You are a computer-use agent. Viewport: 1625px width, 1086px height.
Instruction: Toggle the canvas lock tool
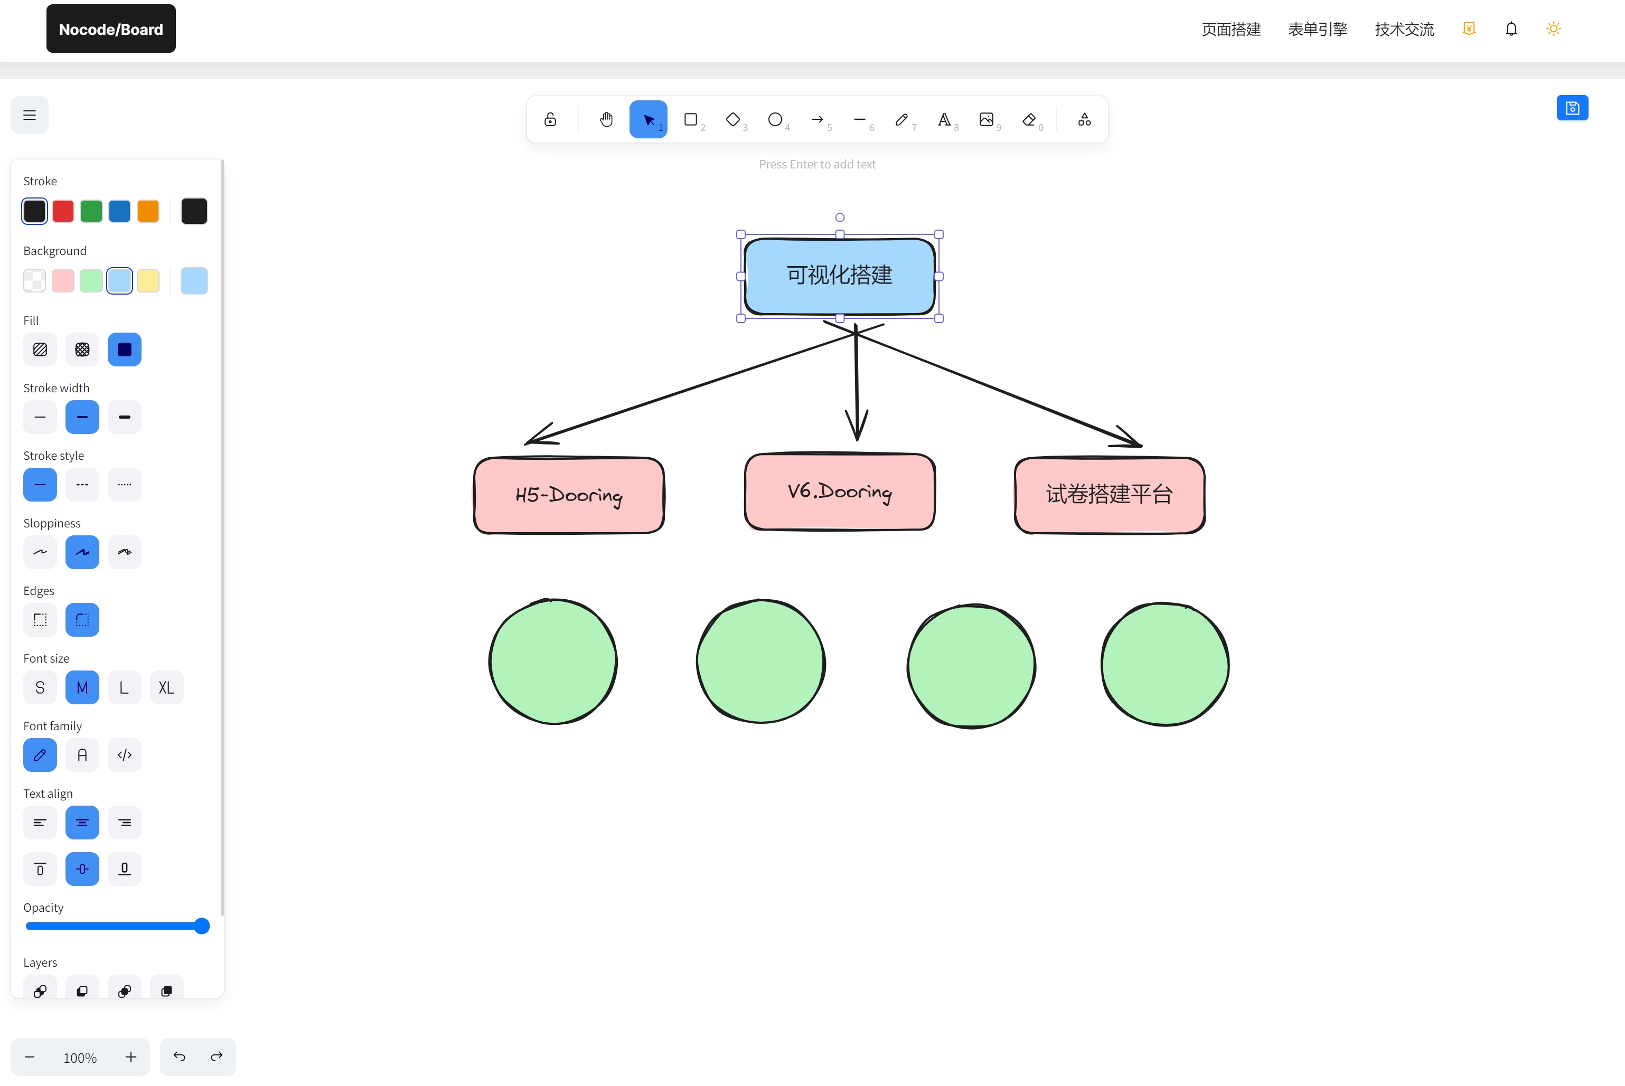550,120
